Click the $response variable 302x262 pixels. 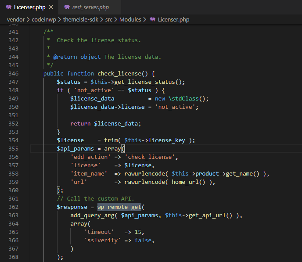72,207
